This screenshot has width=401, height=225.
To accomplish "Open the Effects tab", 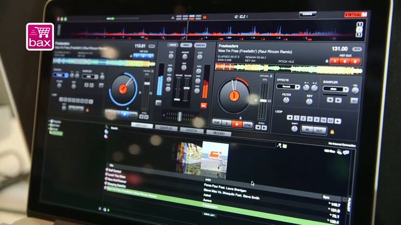I will click(192, 131).
